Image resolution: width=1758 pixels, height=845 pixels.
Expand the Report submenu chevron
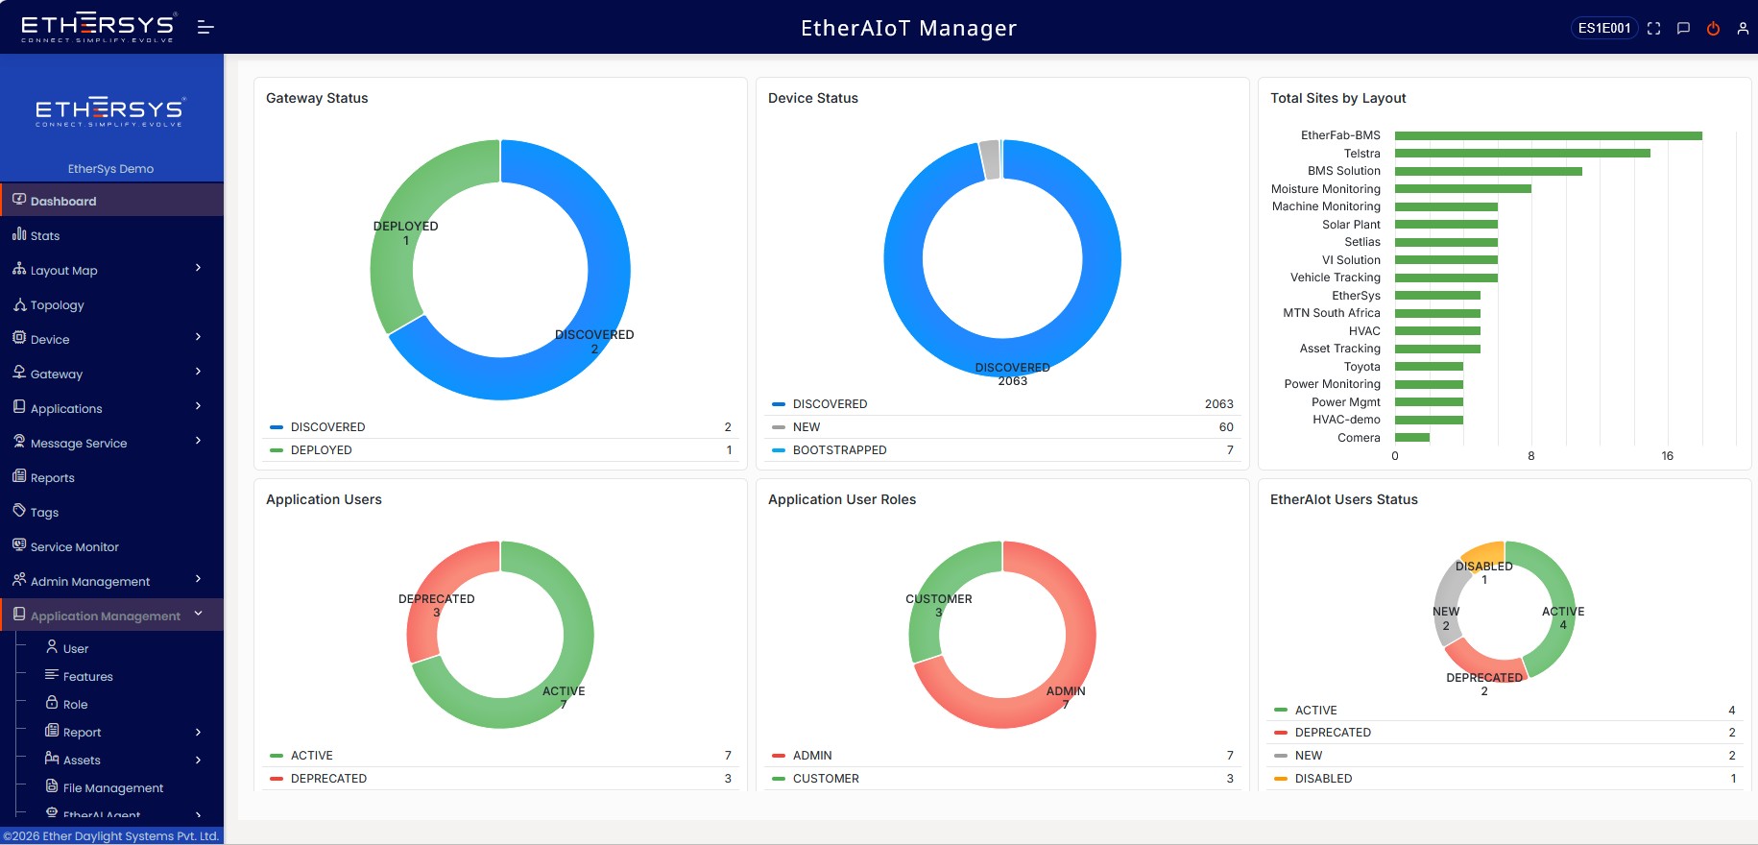tap(198, 733)
